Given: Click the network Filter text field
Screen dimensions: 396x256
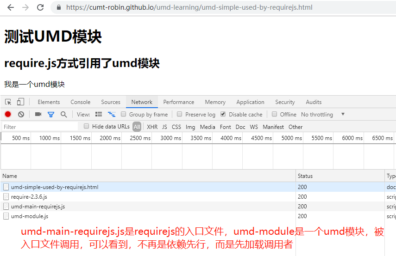Looking at the screenshot, I should pyautogui.click(x=39, y=127).
